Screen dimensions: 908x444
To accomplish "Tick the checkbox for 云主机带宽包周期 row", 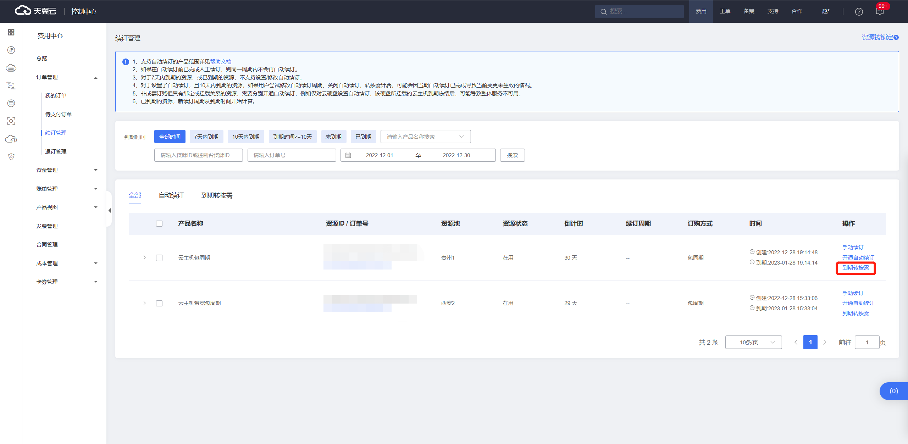I will [x=159, y=303].
